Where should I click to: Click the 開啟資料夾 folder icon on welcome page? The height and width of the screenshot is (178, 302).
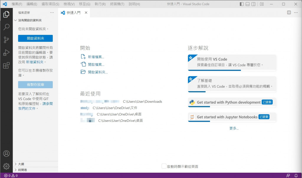(x=83, y=72)
